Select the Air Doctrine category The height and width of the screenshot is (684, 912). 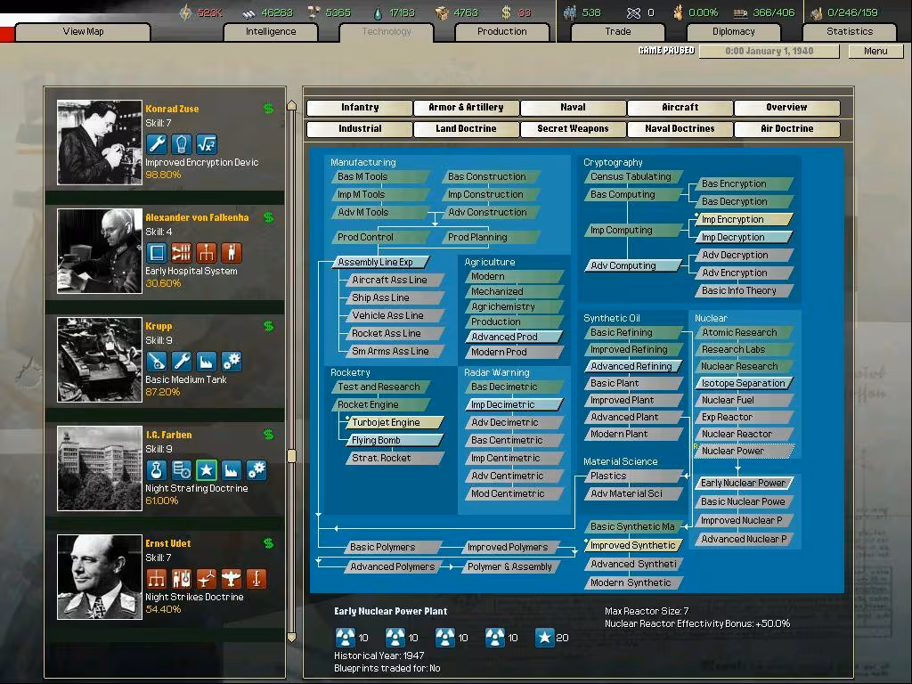click(x=787, y=129)
